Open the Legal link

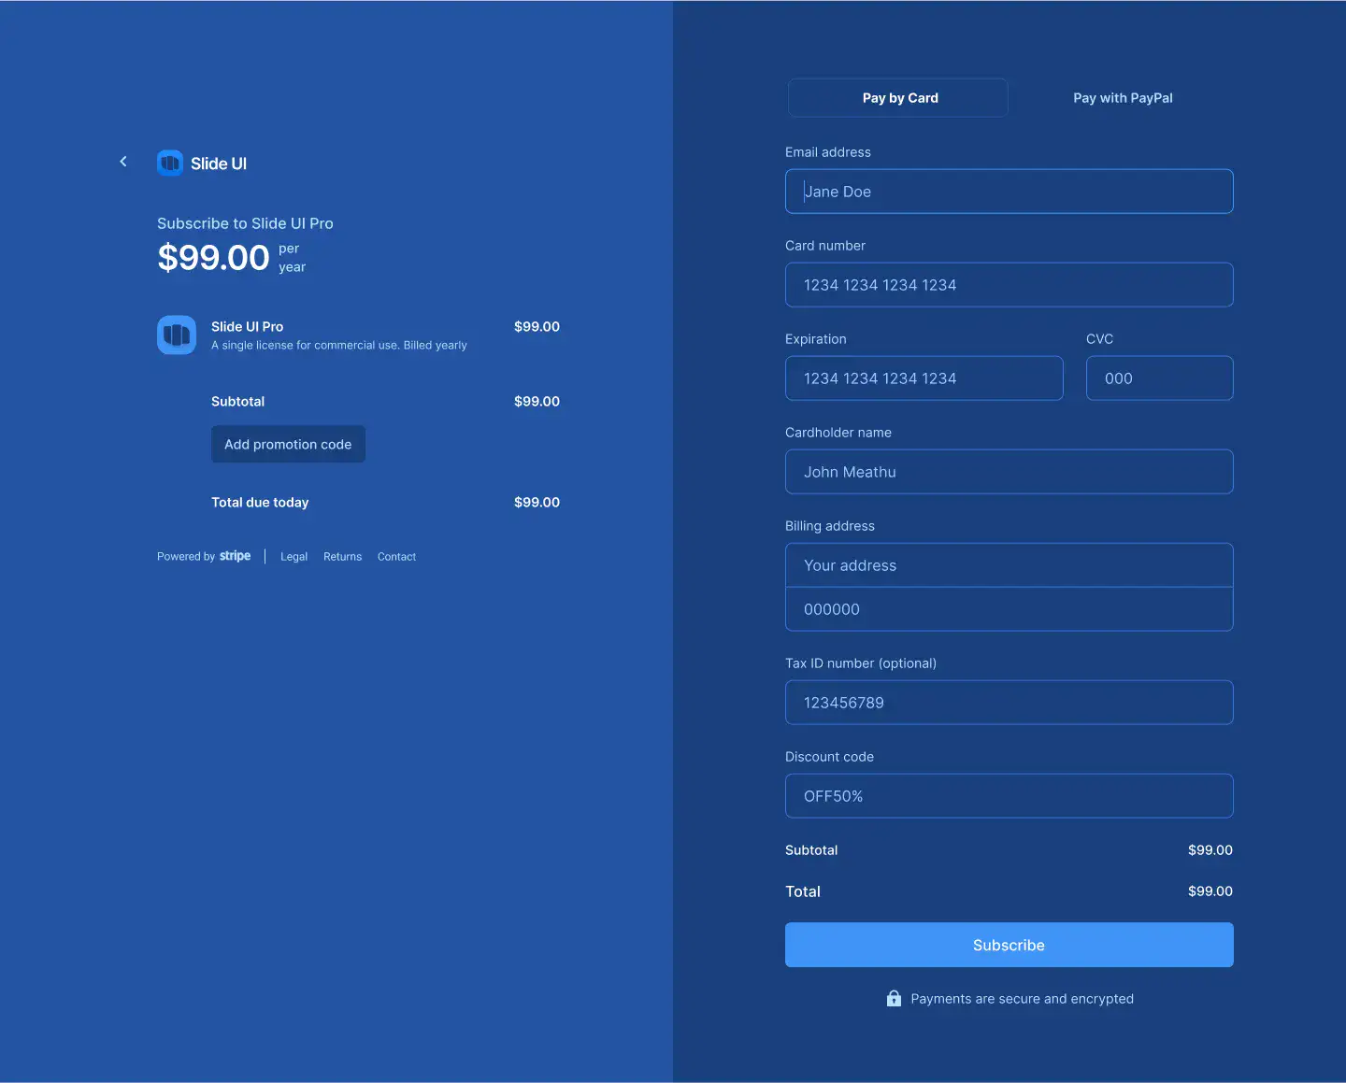[294, 557]
